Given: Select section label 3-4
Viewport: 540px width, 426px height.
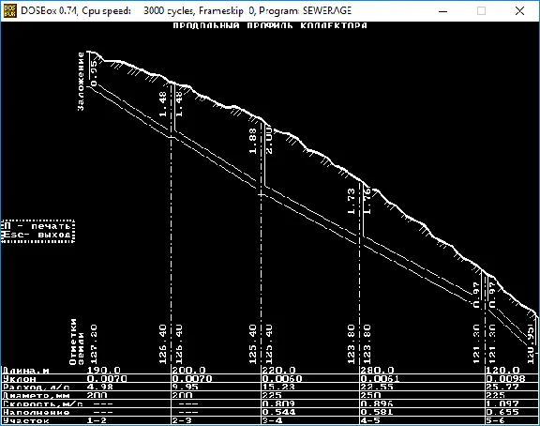Looking at the screenshot, I should coord(272,420).
